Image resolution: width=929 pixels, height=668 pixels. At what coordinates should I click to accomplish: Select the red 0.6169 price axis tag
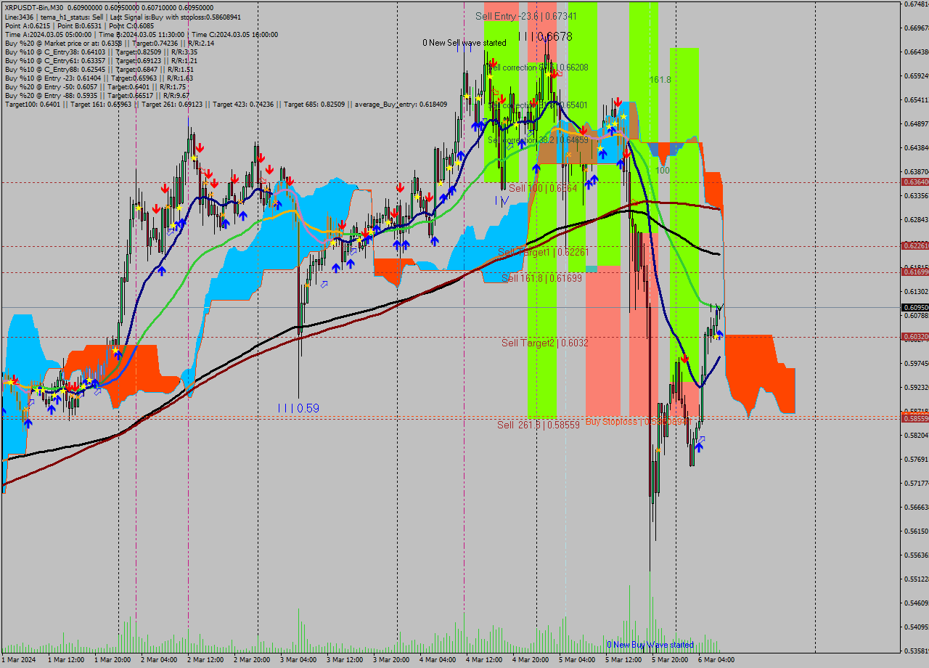(x=914, y=272)
